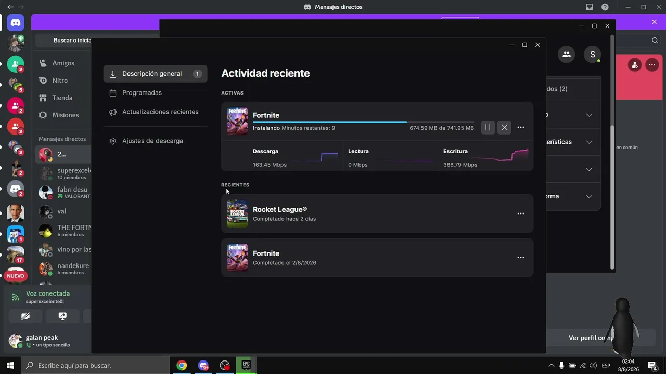Viewport: 666px width, 374px height.
Task: Open the nandekure group chat
Action: [63, 269]
